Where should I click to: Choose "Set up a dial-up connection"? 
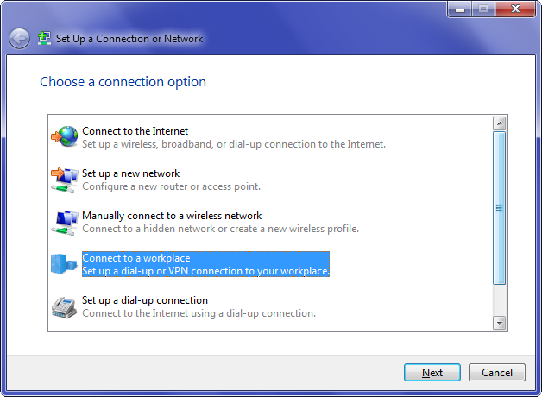click(x=144, y=300)
